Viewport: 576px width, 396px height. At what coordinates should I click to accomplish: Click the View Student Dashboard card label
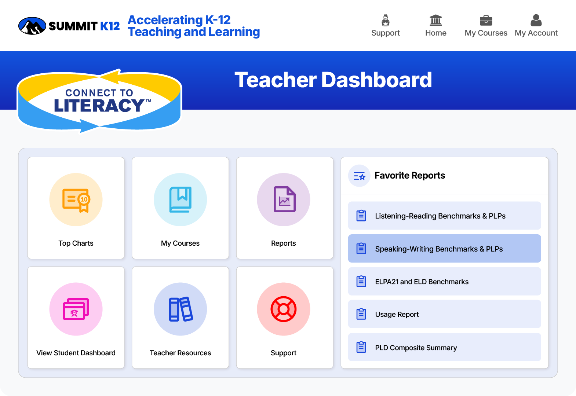point(76,353)
